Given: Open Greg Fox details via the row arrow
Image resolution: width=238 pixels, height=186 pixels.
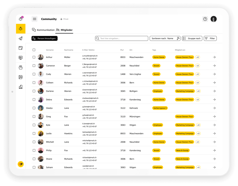Looking at the screenshot, I should [214, 116].
